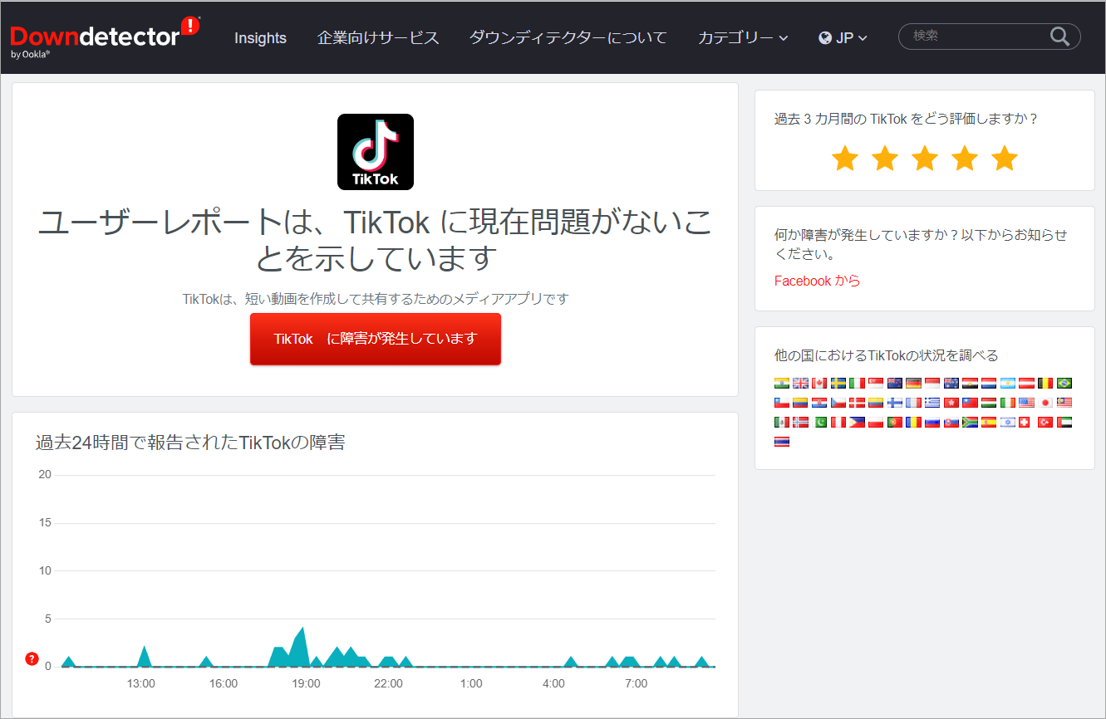Select the Israel flag
This screenshot has height=719, width=1106.
[x=1008, y=422]
